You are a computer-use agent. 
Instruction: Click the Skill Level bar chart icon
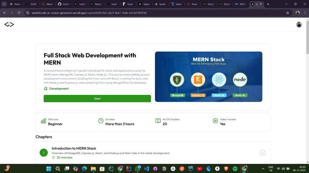coord(43,121)
